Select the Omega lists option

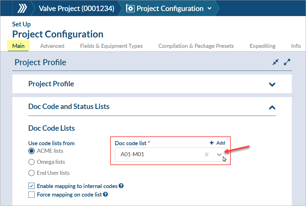[x=31, y=162]
